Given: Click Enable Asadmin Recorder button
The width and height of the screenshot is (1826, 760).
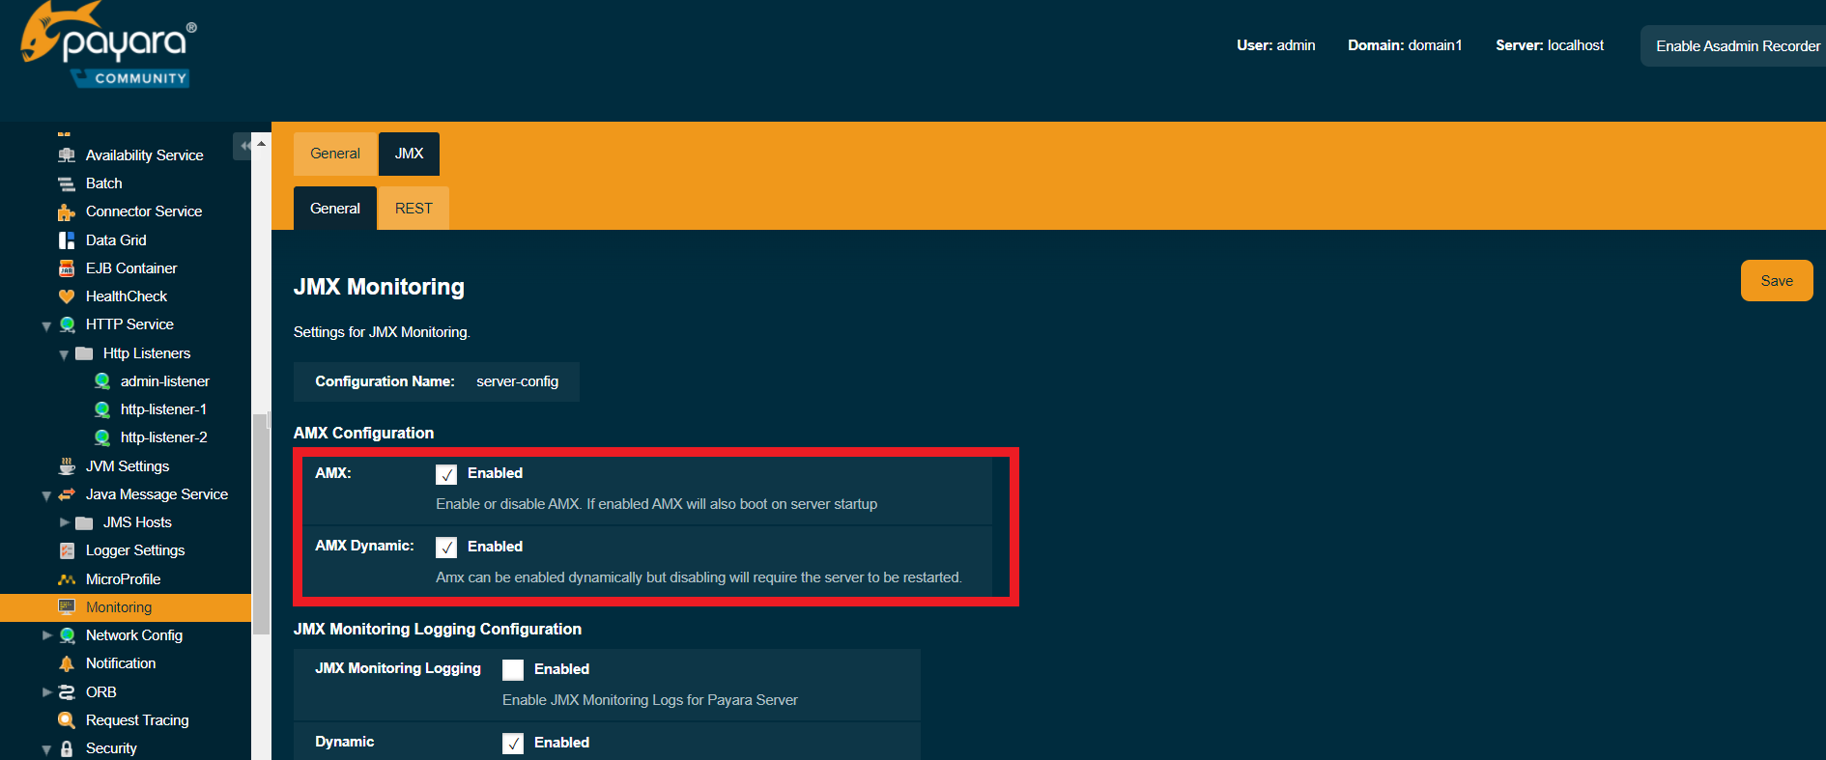Looking at the screenshot, I should [x=1737, y=46].
